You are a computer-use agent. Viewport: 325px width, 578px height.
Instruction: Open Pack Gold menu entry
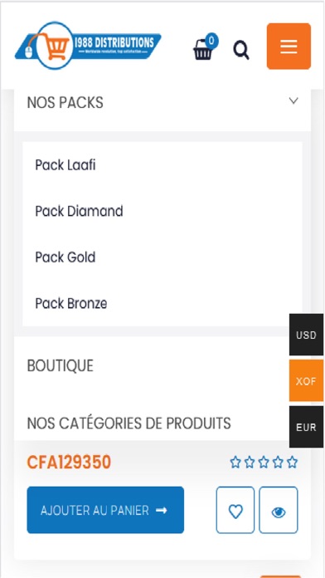tap(65, 257)
